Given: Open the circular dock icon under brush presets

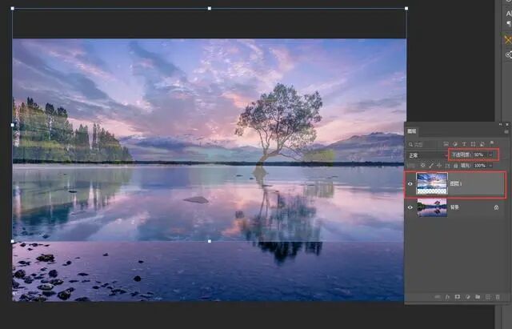Looking at the screenshot, I should pyautogui.click(x=509, y=54).
